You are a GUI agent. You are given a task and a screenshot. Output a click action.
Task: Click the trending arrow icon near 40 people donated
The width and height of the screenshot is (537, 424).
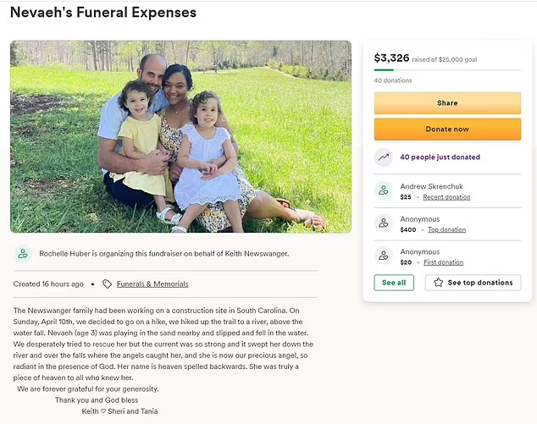click(384, 157)
